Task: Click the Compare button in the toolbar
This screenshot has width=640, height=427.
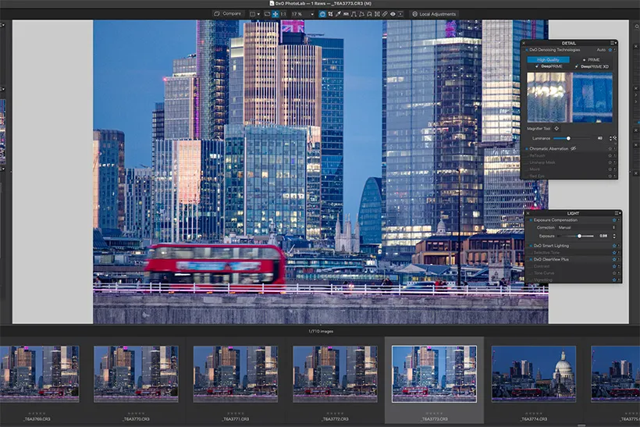Action: [228, 14]
